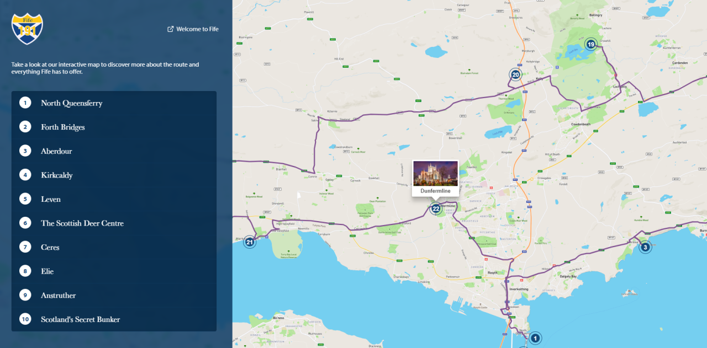Choose Forth Bridges in the route list

62,127
